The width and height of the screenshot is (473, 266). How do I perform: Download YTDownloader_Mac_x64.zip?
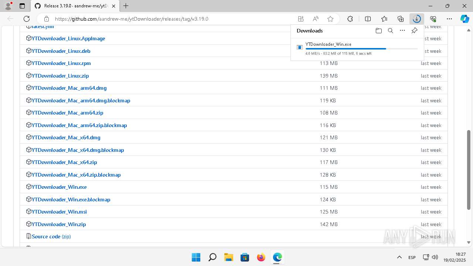[64, 162]
